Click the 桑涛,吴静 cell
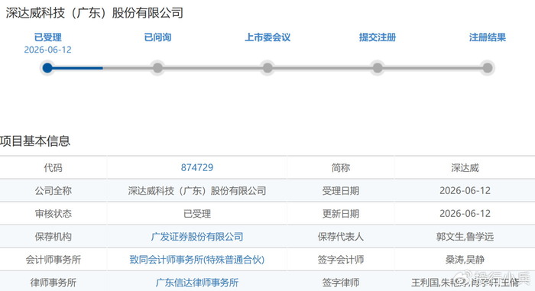 (x=465, y=260)
